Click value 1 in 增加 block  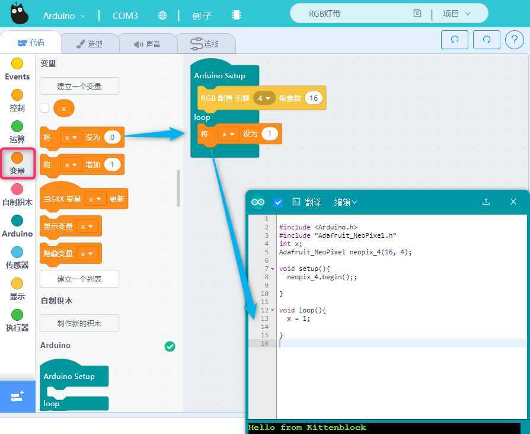[x=112, y=165]
